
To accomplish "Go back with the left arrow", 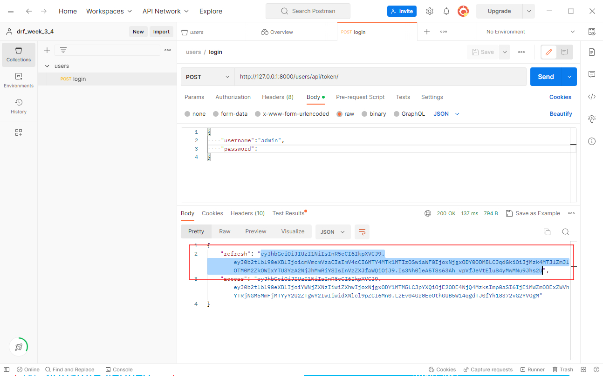I will pos(29,11).
